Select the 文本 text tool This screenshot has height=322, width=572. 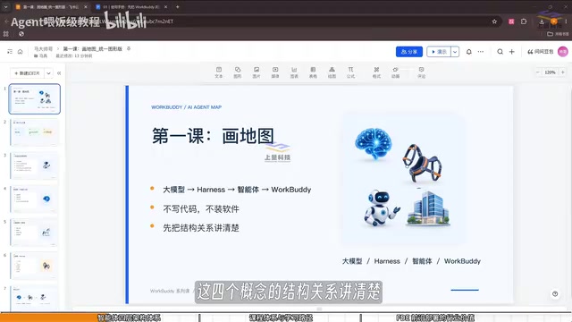tap(218, 72)
